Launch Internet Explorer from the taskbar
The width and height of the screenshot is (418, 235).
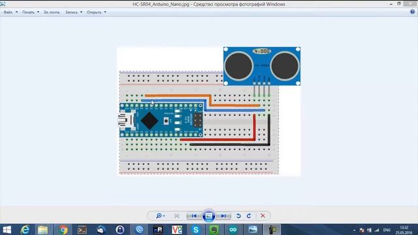click(x=25, y=230)
